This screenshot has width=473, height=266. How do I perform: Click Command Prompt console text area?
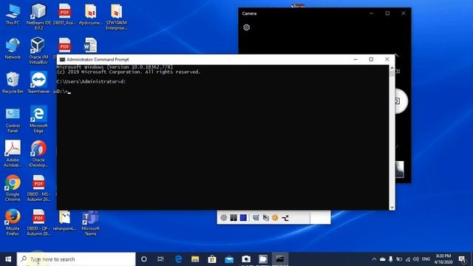pyautogui.click(x=222, y=137)
